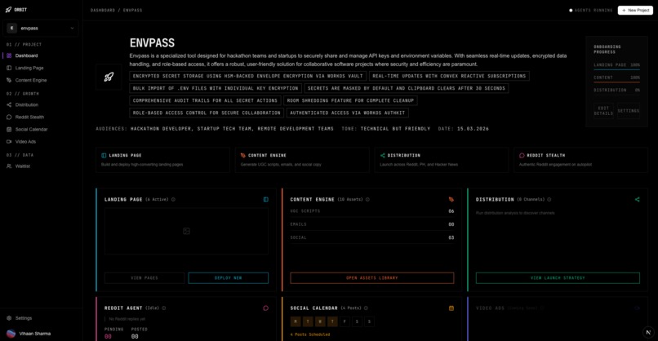658x341 pixels.
Task: Click the share icon in Distribution panel header
Action: tap(637, 200)
